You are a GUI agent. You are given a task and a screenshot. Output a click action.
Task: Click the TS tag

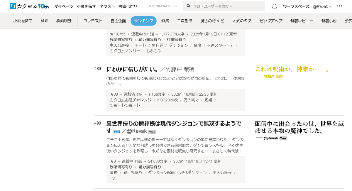112,178
